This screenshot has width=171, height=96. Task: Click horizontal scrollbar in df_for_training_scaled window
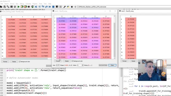coord(26,59)
